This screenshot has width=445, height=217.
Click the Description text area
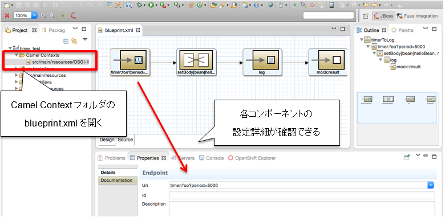[302, 209]
